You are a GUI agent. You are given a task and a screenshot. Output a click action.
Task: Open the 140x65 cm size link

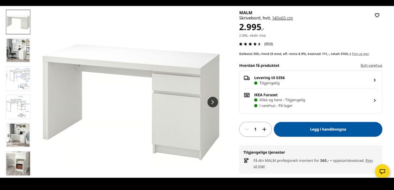point(282,18)
